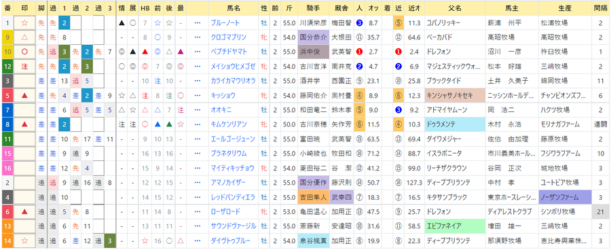Open the '...' menu for キムケンリアン
This screenshot has height=250, width=611.
click(197, 124)
